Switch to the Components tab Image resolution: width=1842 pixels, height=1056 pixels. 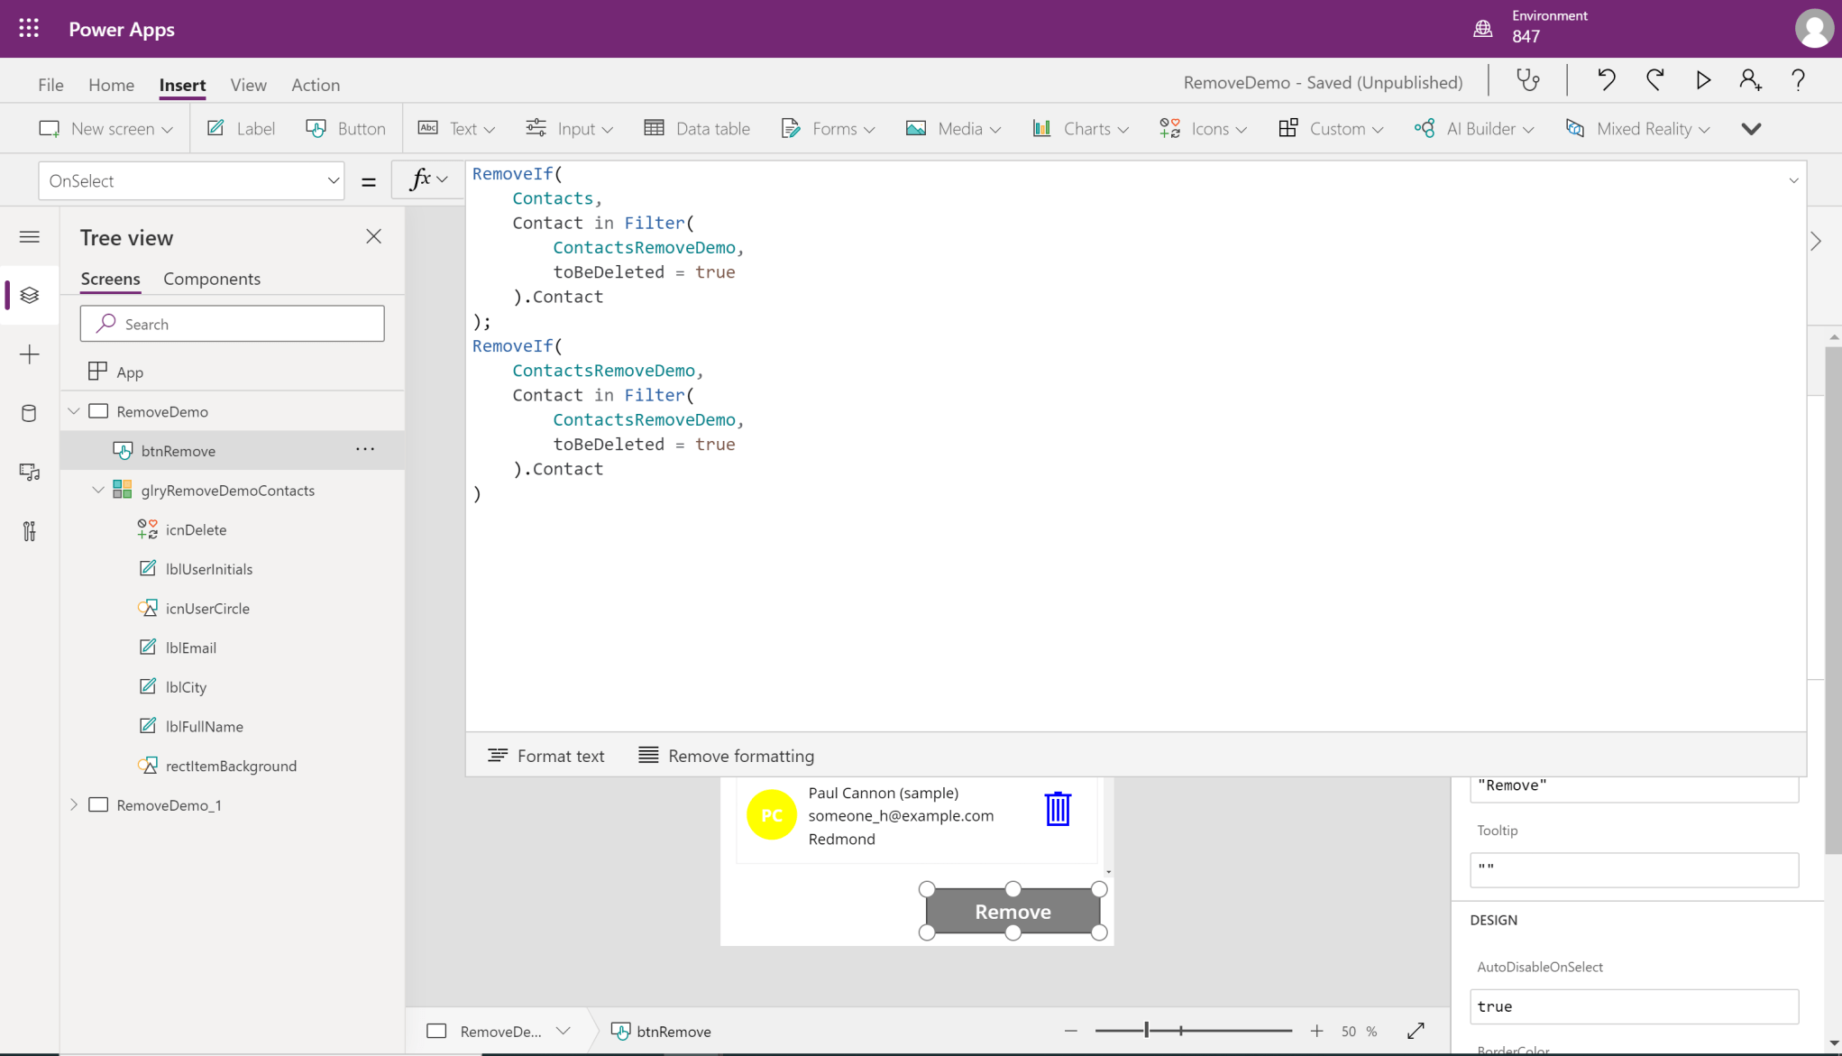tap(212, 279)
